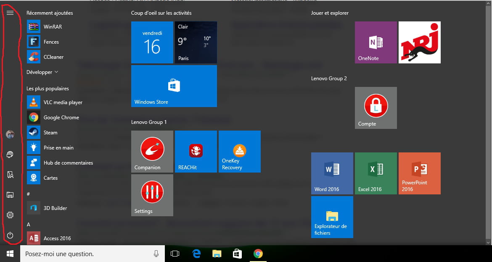Open the Lenovo Settings tile
Viewport: 492px width, 262px height.
tap(152, 195)
